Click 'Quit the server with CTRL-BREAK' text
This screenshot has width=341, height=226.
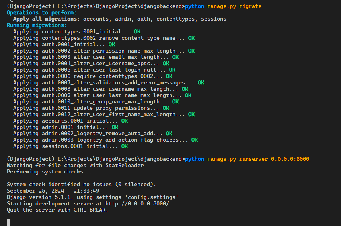click(x=57, y=210)
